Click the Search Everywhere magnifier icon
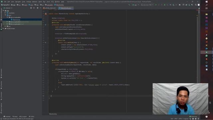213x120 pixels. point(196,5)
